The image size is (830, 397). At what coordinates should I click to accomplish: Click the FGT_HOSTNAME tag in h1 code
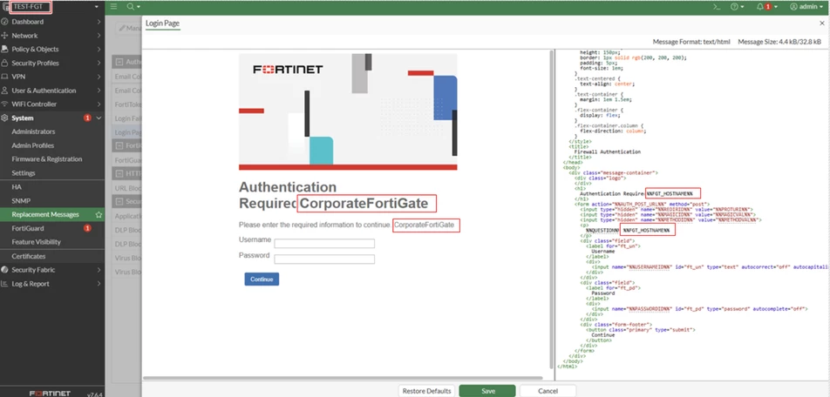[669, 193]
